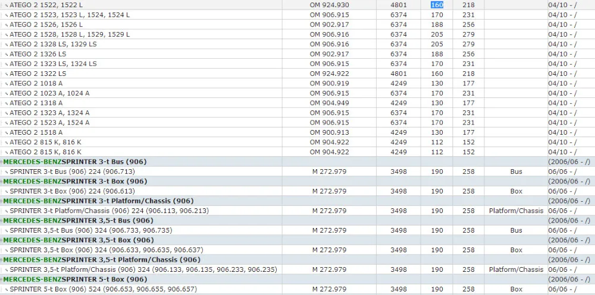Click the arrow icon beside ATEGO 2 1523 A, 1524 A
The height and width of the screenshot is (295, 595).
click(7, 123)
